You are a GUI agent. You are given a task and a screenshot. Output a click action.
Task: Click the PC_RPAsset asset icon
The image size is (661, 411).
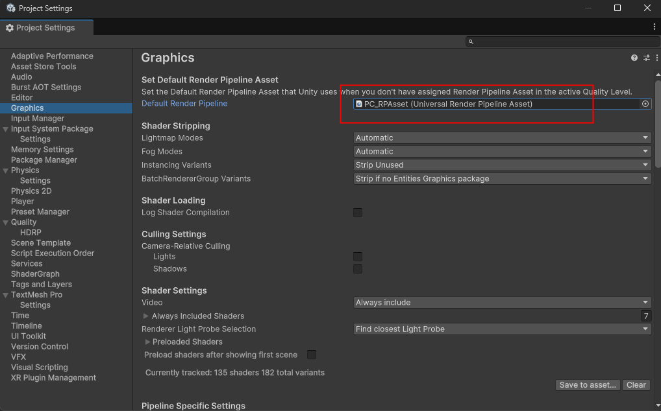(x=358, y=104)
